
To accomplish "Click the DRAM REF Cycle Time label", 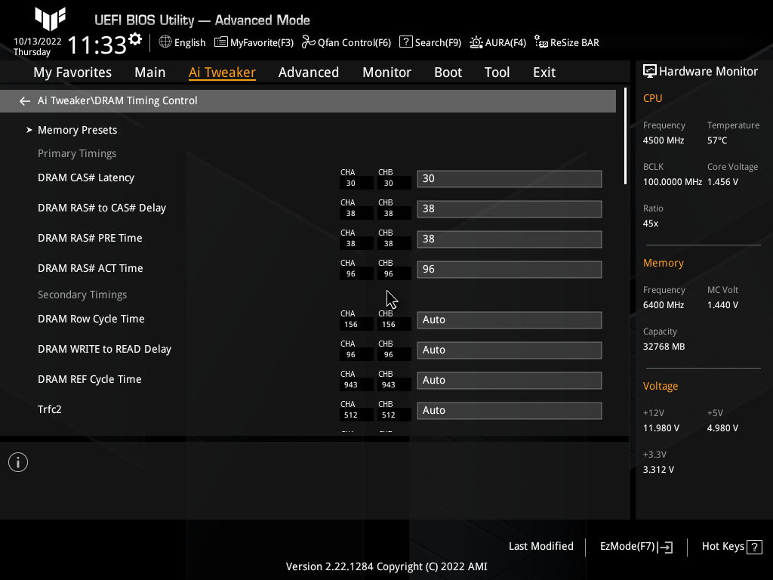I will [90, 379].
